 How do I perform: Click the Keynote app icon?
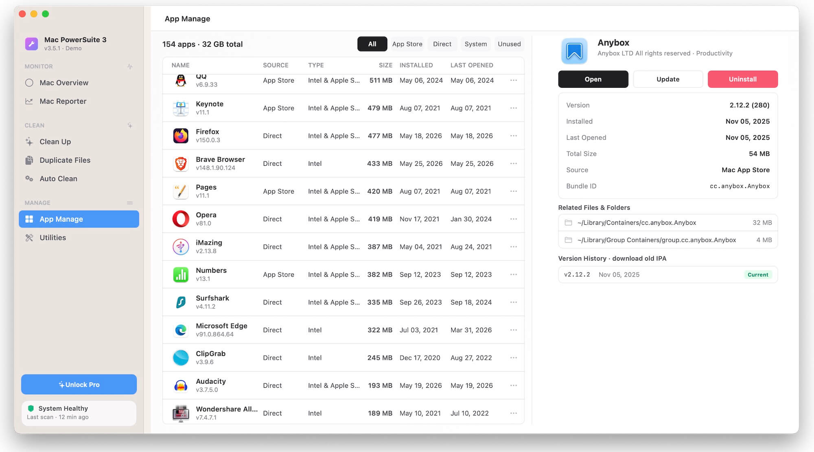(x=181, y=108)
